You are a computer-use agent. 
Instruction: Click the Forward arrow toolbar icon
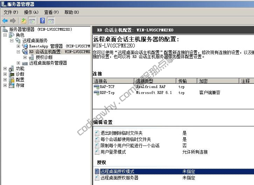(x=13, y=21)
